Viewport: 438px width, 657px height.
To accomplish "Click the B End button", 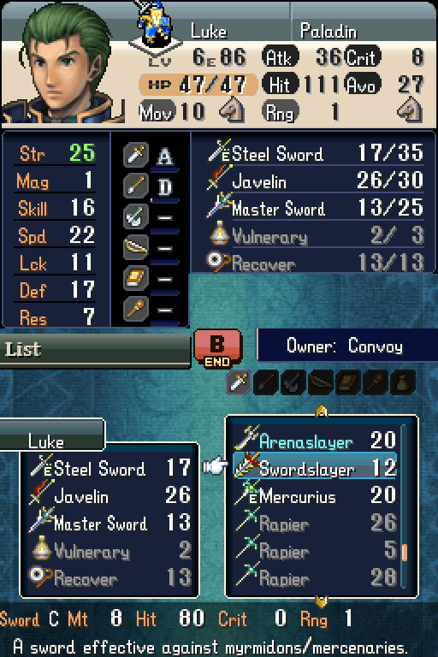I will pyautogui.click(x=217, y=349).
